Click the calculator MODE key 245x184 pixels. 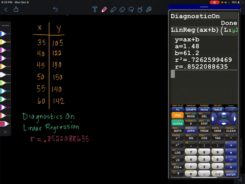click(x=191, y=116)
